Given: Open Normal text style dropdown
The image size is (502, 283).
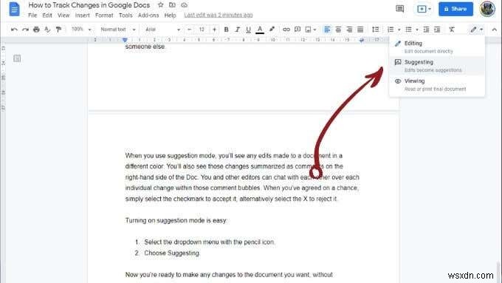Looking at the screenshot, I should (118, 29).
